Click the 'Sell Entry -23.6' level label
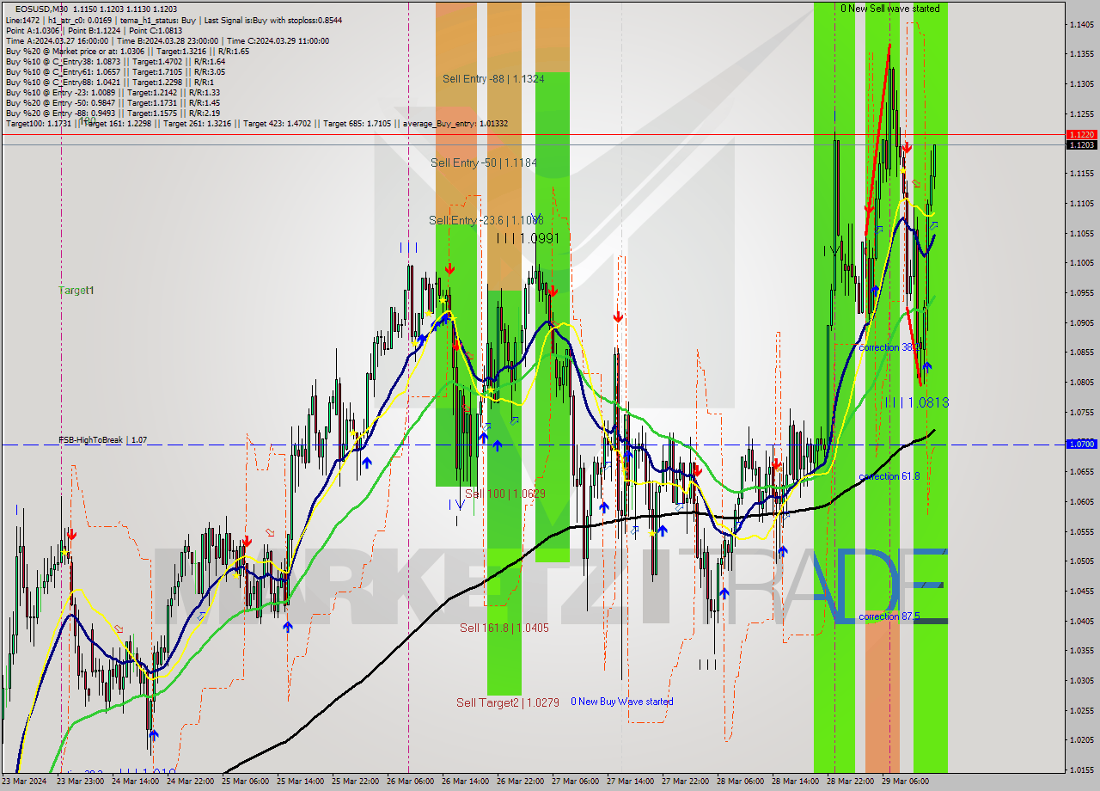The height and width of the screenshot is (791, 1100). pyautogui.click(x=486, y=221)
